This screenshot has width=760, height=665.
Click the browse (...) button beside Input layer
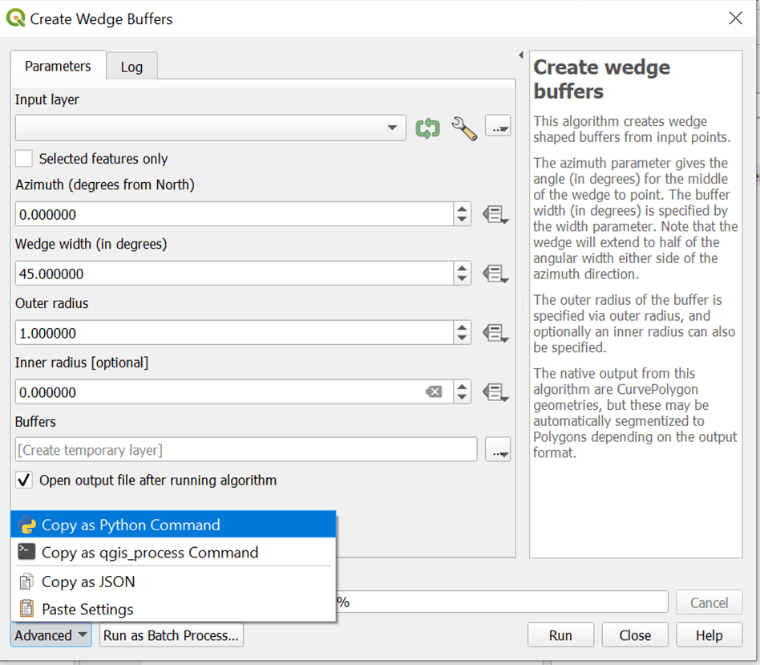click(498, 128)
